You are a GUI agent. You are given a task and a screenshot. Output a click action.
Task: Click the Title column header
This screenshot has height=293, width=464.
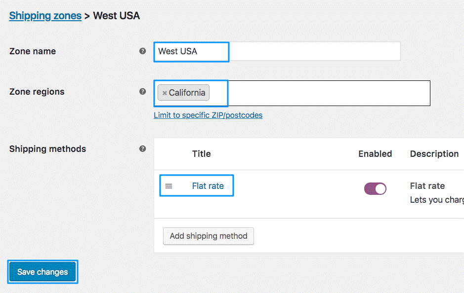pyautogui.click(x=201, y=154)
